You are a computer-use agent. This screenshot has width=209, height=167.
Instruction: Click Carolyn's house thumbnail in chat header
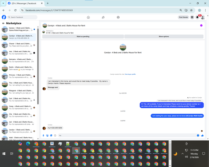tap(45, 25)
